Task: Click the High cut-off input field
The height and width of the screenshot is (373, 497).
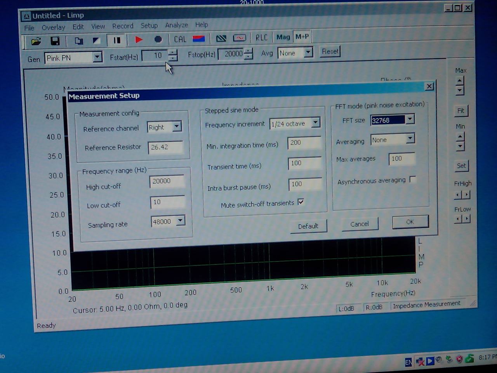Action: pos(167,181)
